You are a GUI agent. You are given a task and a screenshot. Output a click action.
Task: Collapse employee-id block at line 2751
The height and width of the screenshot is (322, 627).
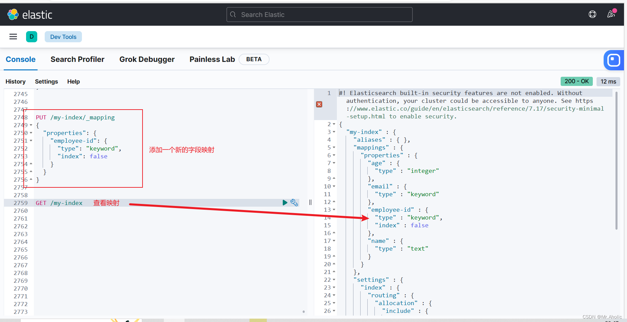[x=31, y=141]
